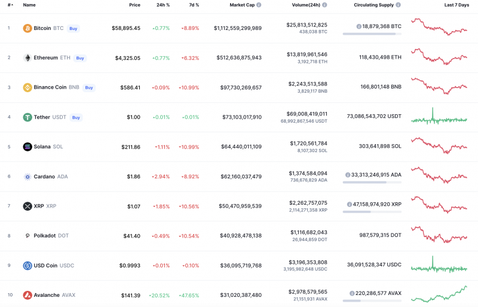Screen dimensions: 478x307
Task: Open Ethereum's 7-day sparkline chart
Action: 439,56
